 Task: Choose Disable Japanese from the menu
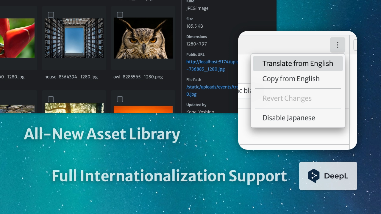click(x=288, y=118)
